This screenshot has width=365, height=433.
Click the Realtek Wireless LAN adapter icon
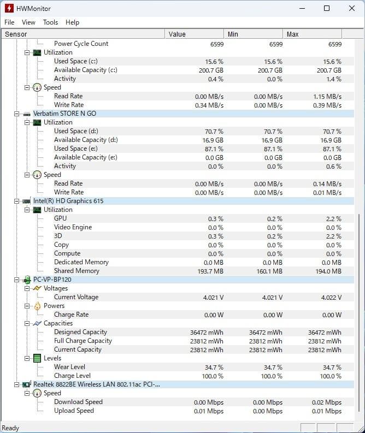pyautogui.click(x=27, y=384)
